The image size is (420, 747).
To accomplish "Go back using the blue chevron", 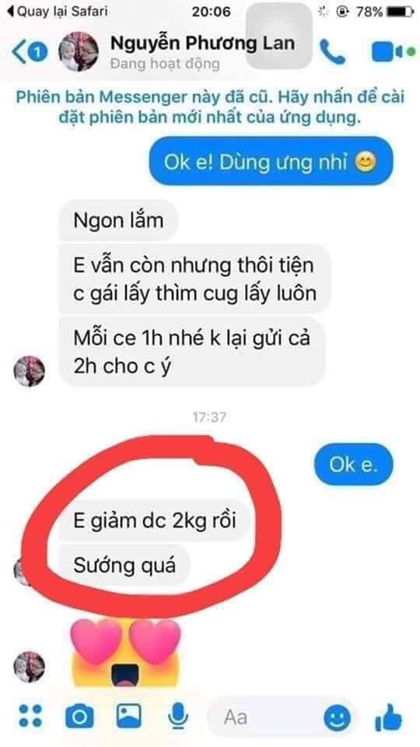I will click(x=19, y=52).
